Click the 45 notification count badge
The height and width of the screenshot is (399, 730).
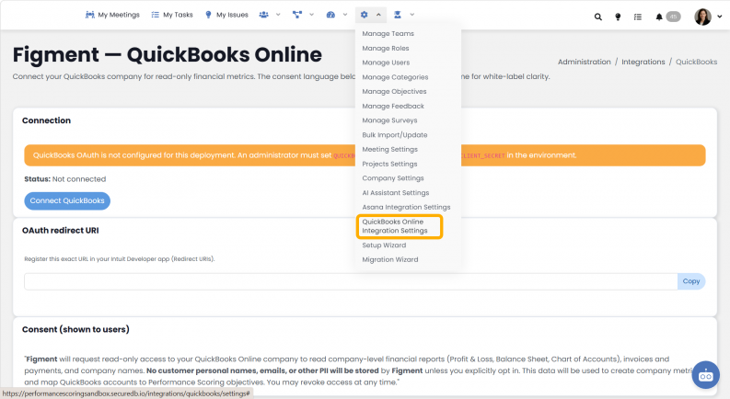click(x=673, y=17)
